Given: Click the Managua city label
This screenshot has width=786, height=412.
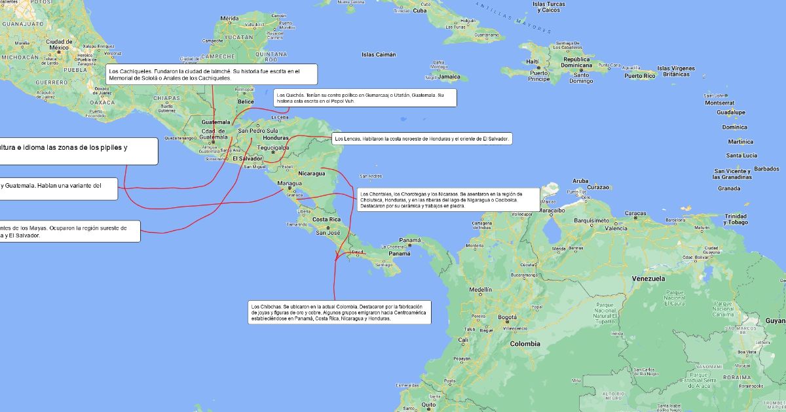Looking at the screenshot, I should pos(289,184).
